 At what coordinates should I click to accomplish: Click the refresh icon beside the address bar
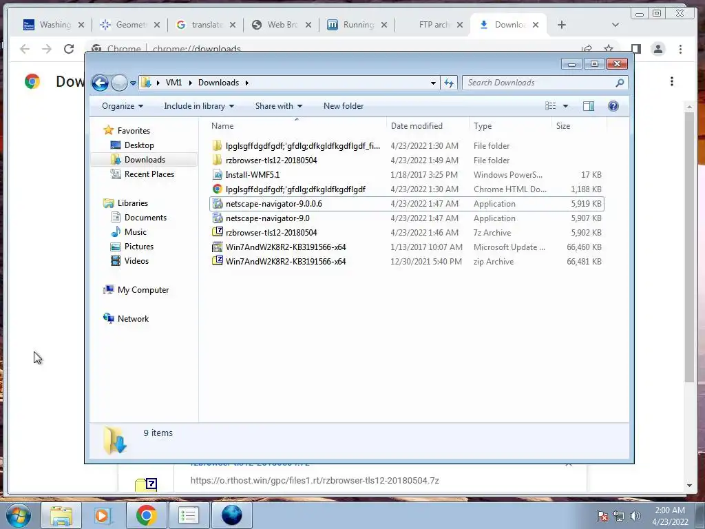[x=449, y=83]
